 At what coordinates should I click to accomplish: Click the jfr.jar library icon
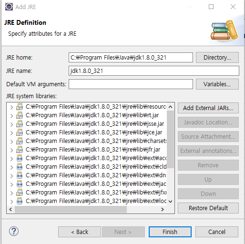(20, 150)
